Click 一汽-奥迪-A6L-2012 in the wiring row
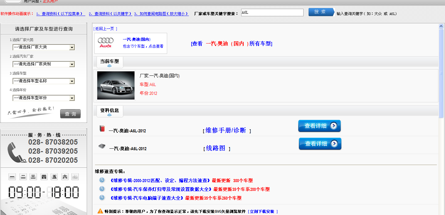Viewport: 445px width, 215px height. (128, 149)
